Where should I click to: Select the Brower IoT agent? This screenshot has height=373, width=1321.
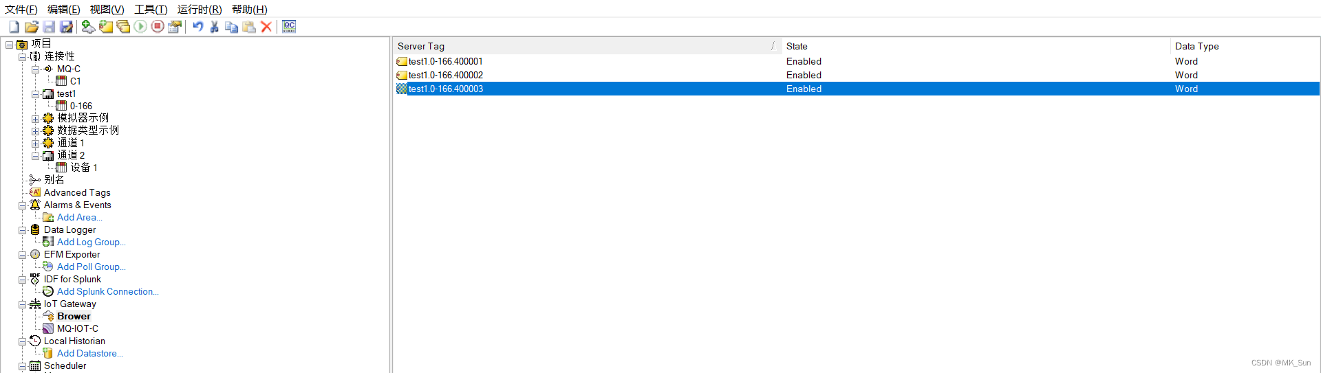click(74, 316)
